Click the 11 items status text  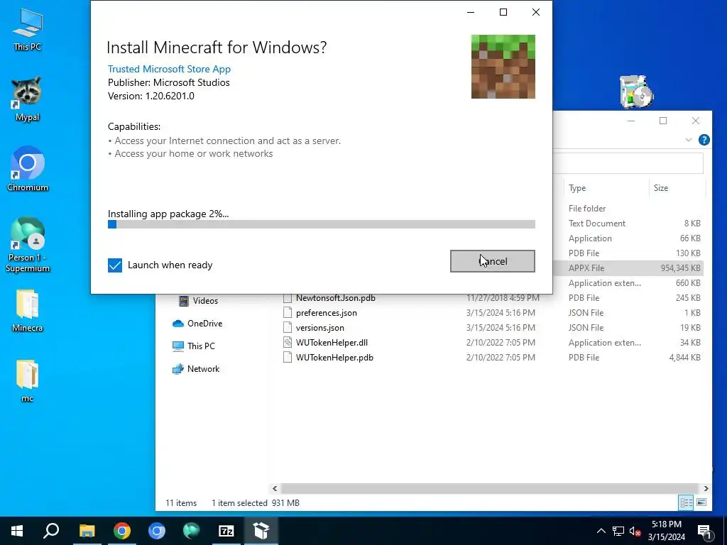[x=181, y=503]
